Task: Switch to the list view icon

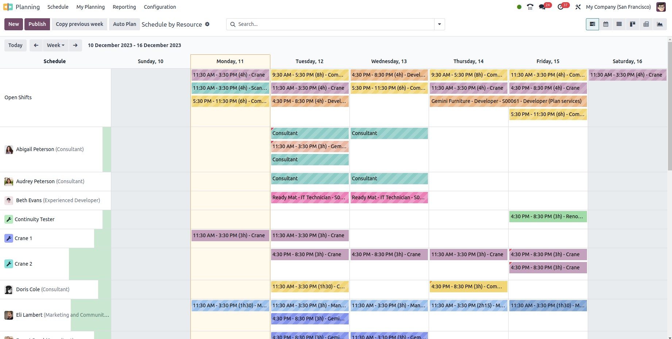Action: [619, 24]
